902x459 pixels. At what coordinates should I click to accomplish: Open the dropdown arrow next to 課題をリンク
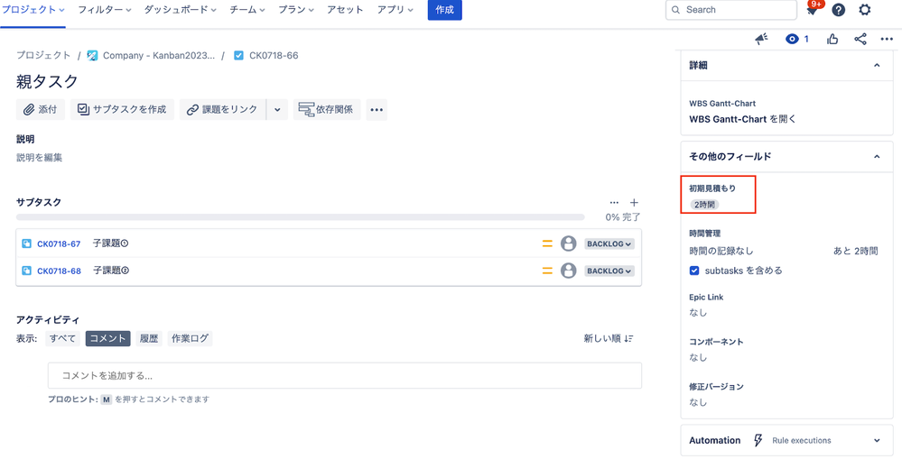click(277, 109)
